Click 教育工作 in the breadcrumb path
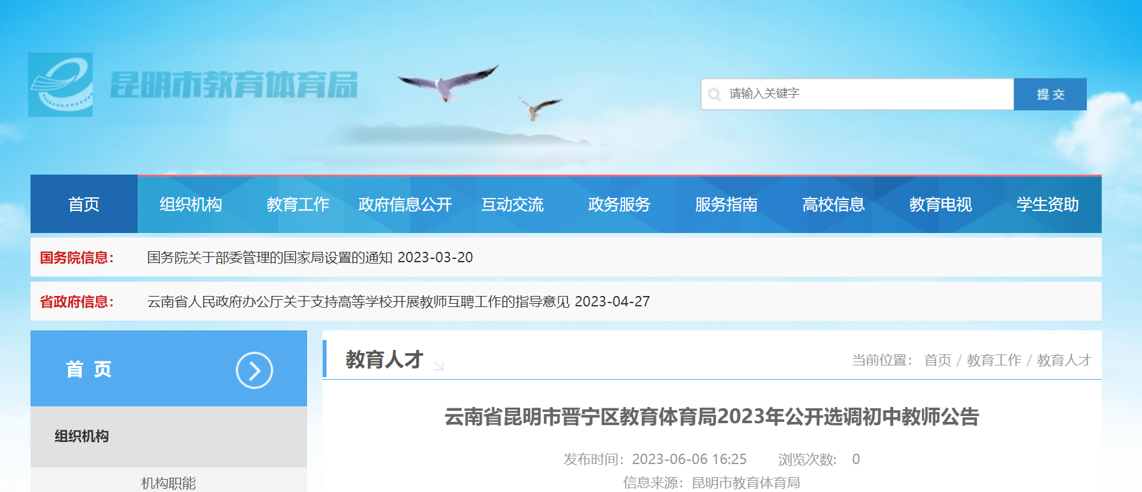This screenshot has width=1142, height=492. point(993,360)
